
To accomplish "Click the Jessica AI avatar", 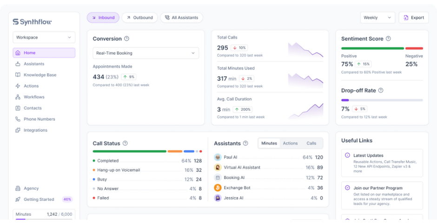I will pos(218,198).
